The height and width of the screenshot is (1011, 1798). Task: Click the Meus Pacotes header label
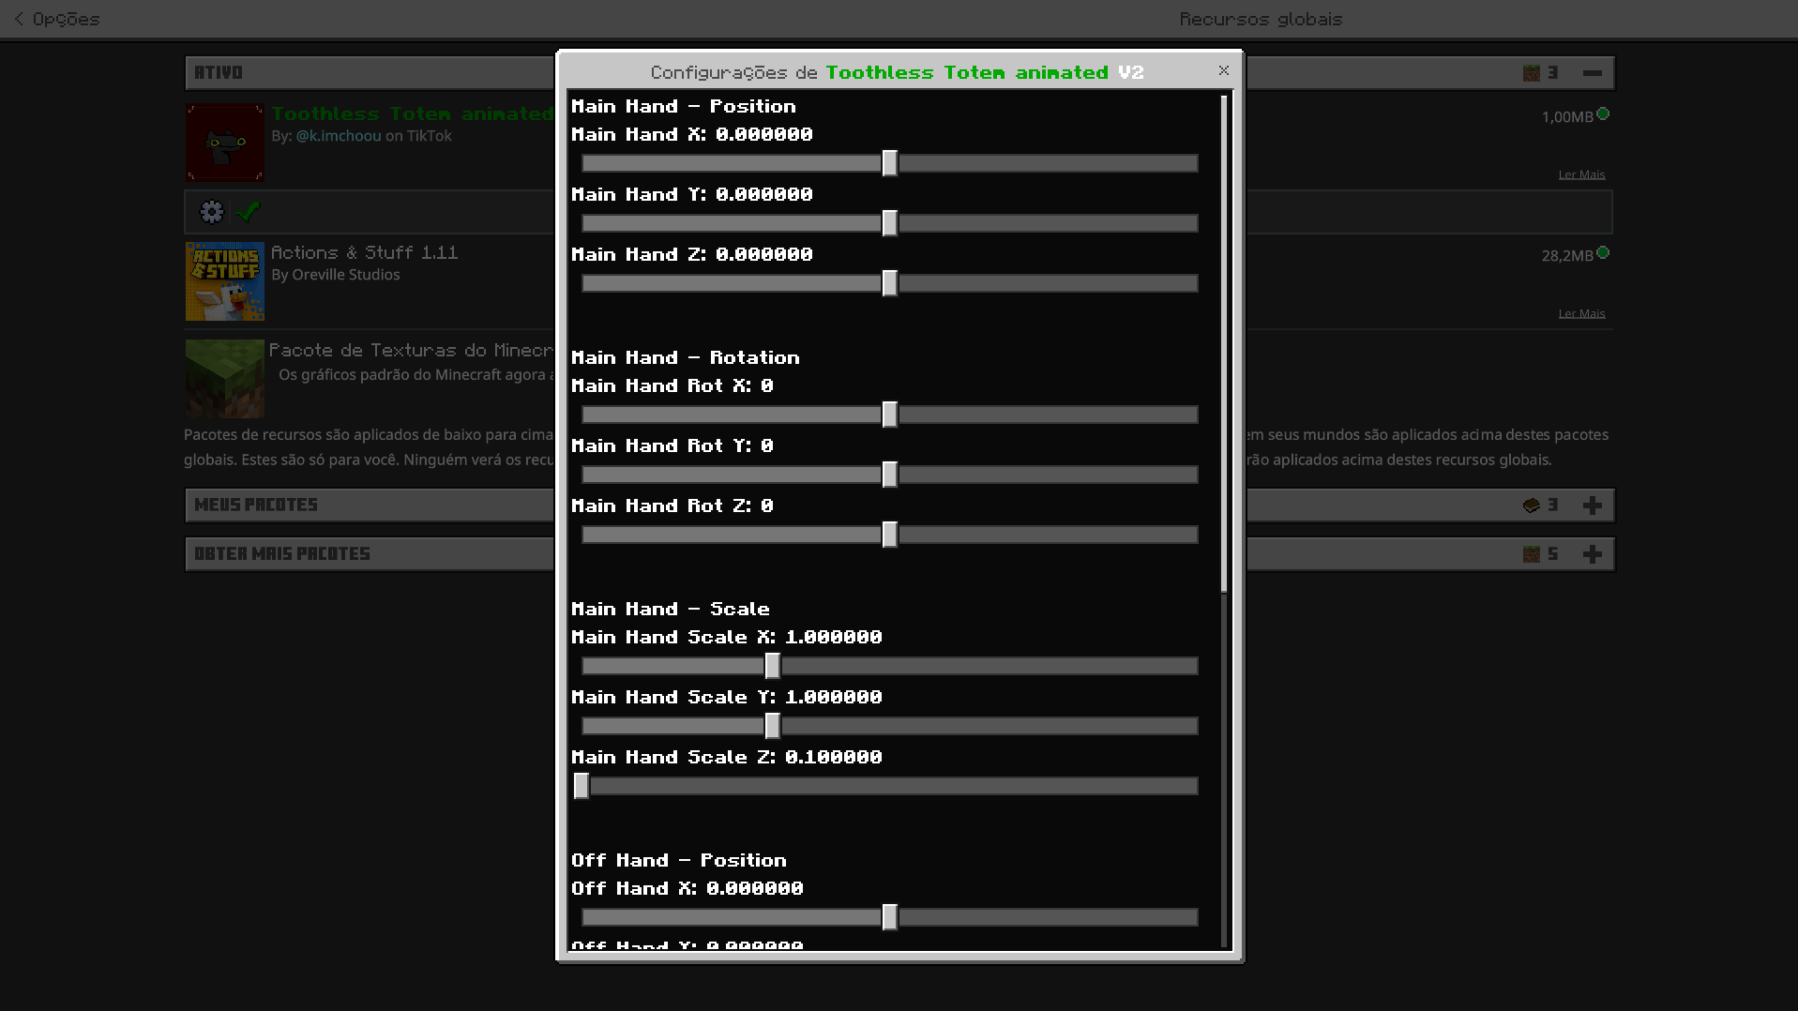[256, 505]
